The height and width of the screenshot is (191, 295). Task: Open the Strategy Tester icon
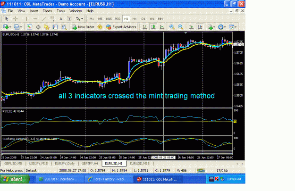pyautogui.click(x=64, y=27)
